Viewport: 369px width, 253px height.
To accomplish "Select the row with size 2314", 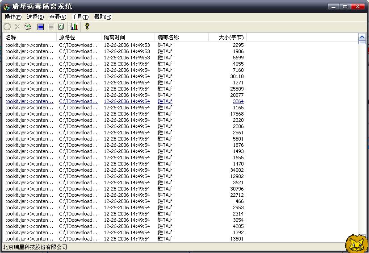I will [125, 214].
